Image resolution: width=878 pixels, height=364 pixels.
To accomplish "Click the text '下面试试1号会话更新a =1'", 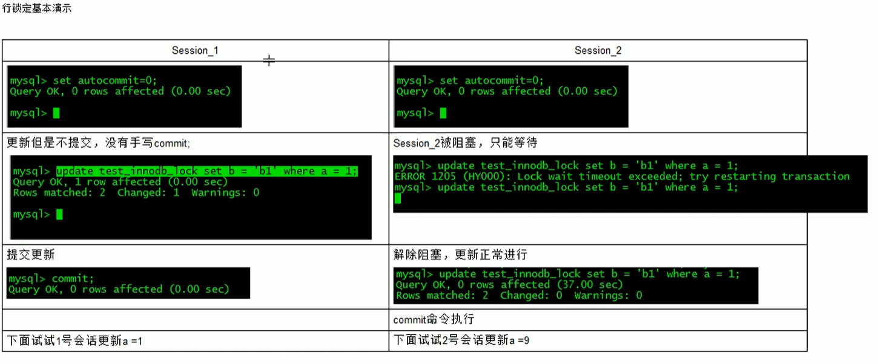I will [x=74, y=341].
